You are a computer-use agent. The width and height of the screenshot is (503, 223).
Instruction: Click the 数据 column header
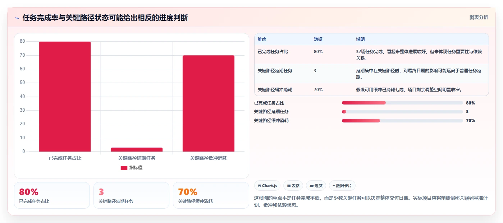(x=318, y=40)
